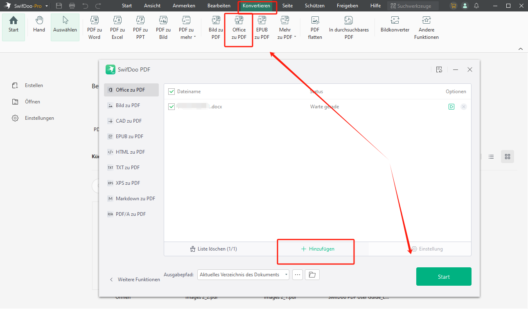
Task: Click the Redo arrow icon
Action: (98, 6)
